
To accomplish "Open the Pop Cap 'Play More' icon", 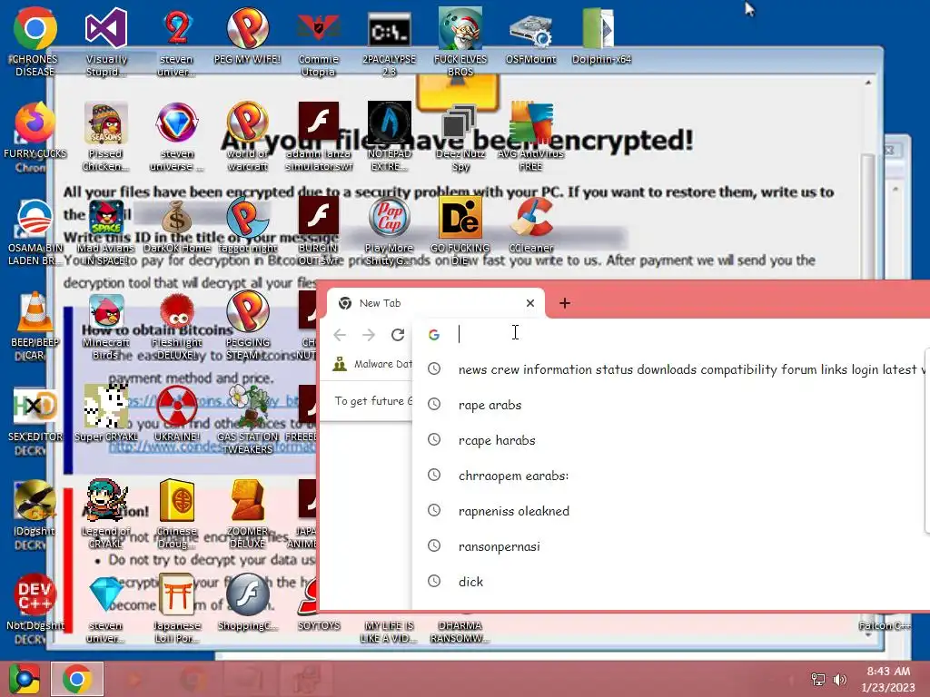I will 389,218.
